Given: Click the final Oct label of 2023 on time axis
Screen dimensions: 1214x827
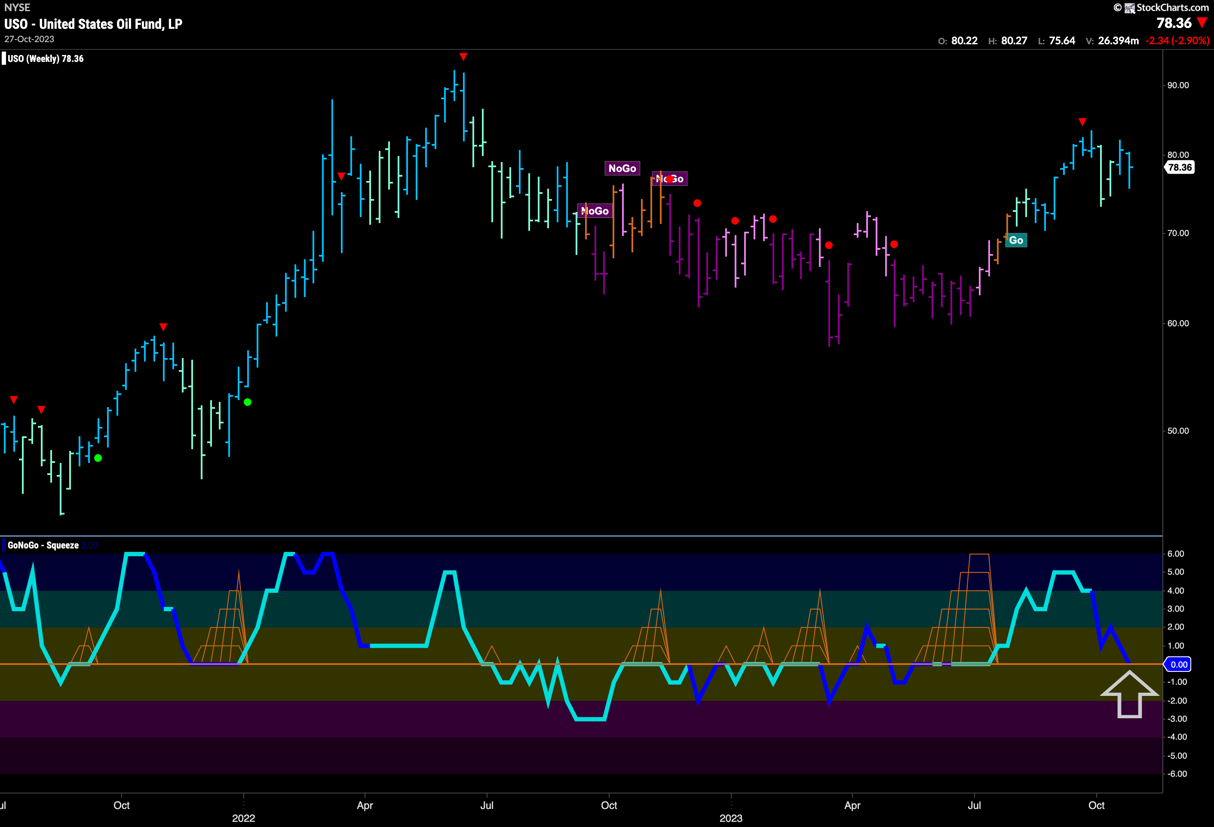Looking at the screenshot, I should [1097, 805].
